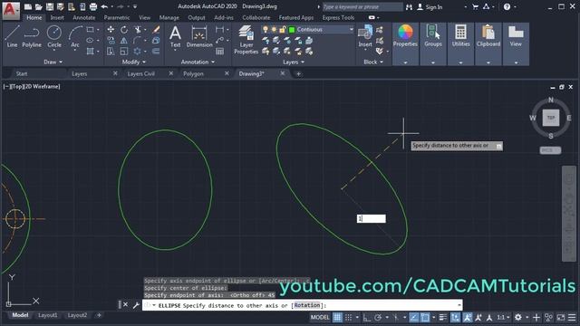Viewport: 580px width, 326px height.
Task: Open the annotation scale 1:1 dropdown
Action: click(503, 317)
